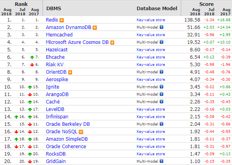Open the Redis DBMS link

click(52, 20)
